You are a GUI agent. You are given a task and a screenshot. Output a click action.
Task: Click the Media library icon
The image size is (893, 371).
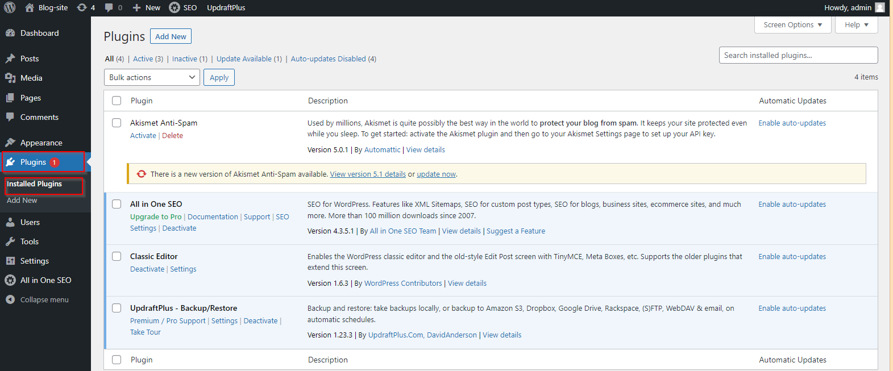click(10, 78)
